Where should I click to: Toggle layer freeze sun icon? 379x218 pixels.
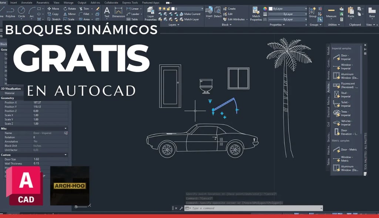click(x=164, y=9)
